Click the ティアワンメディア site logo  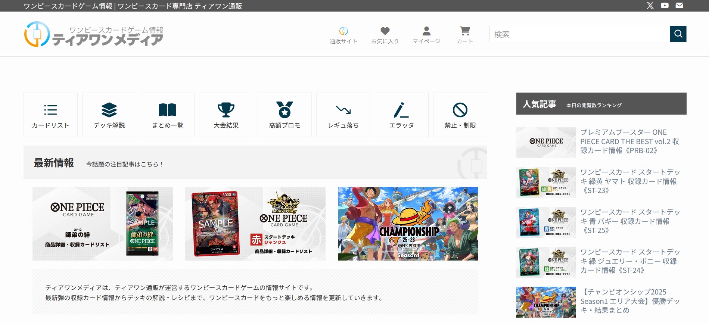coord(94,34)
